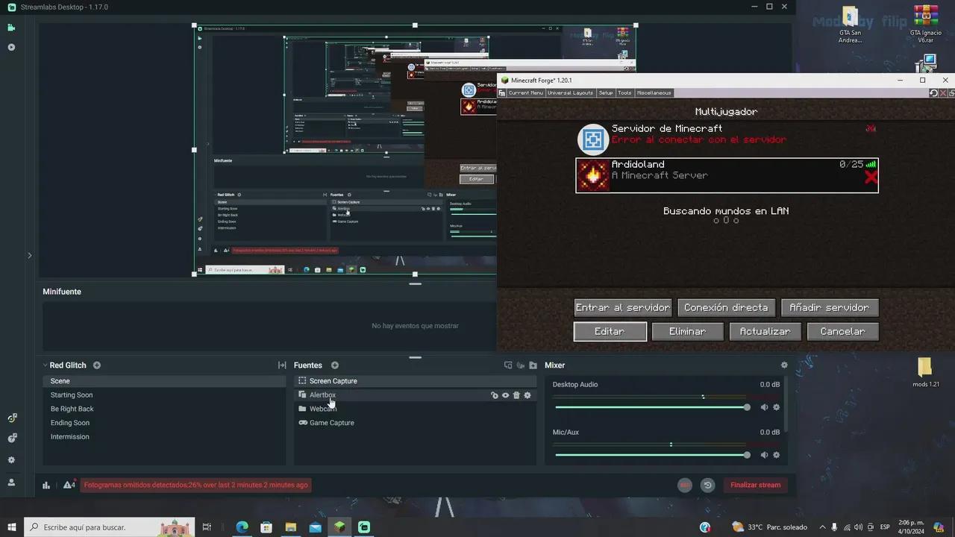Open account profile icon in left sidebar

click(11, 483)
